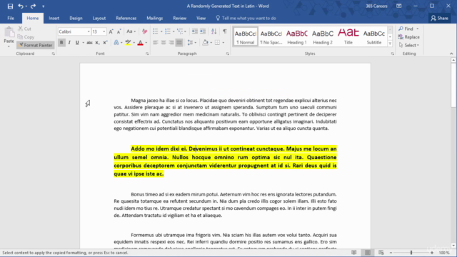The height and width of the screenshot is (257, 457).
Task: Switch to Web Layout view
Action: (x=381, y=253)
